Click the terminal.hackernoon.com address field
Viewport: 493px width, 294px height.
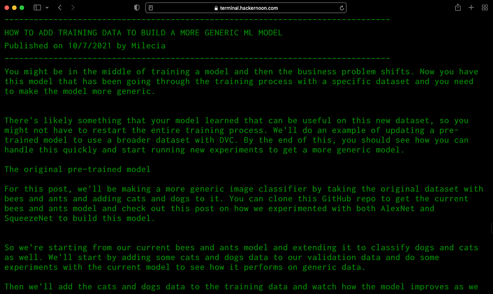click(x=246, y=8)
